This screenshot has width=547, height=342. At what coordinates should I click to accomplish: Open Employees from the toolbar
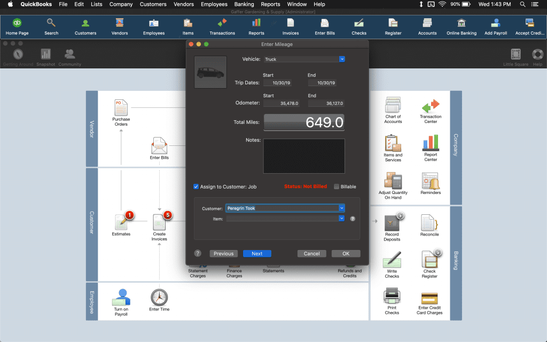tap(154, 27)
